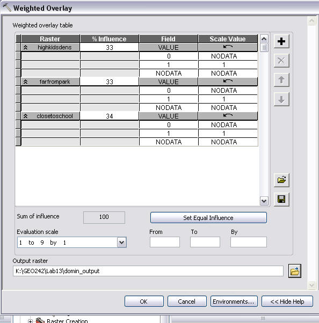
Task: Move raster up with the up arrow icon
Action: point(281,80)
